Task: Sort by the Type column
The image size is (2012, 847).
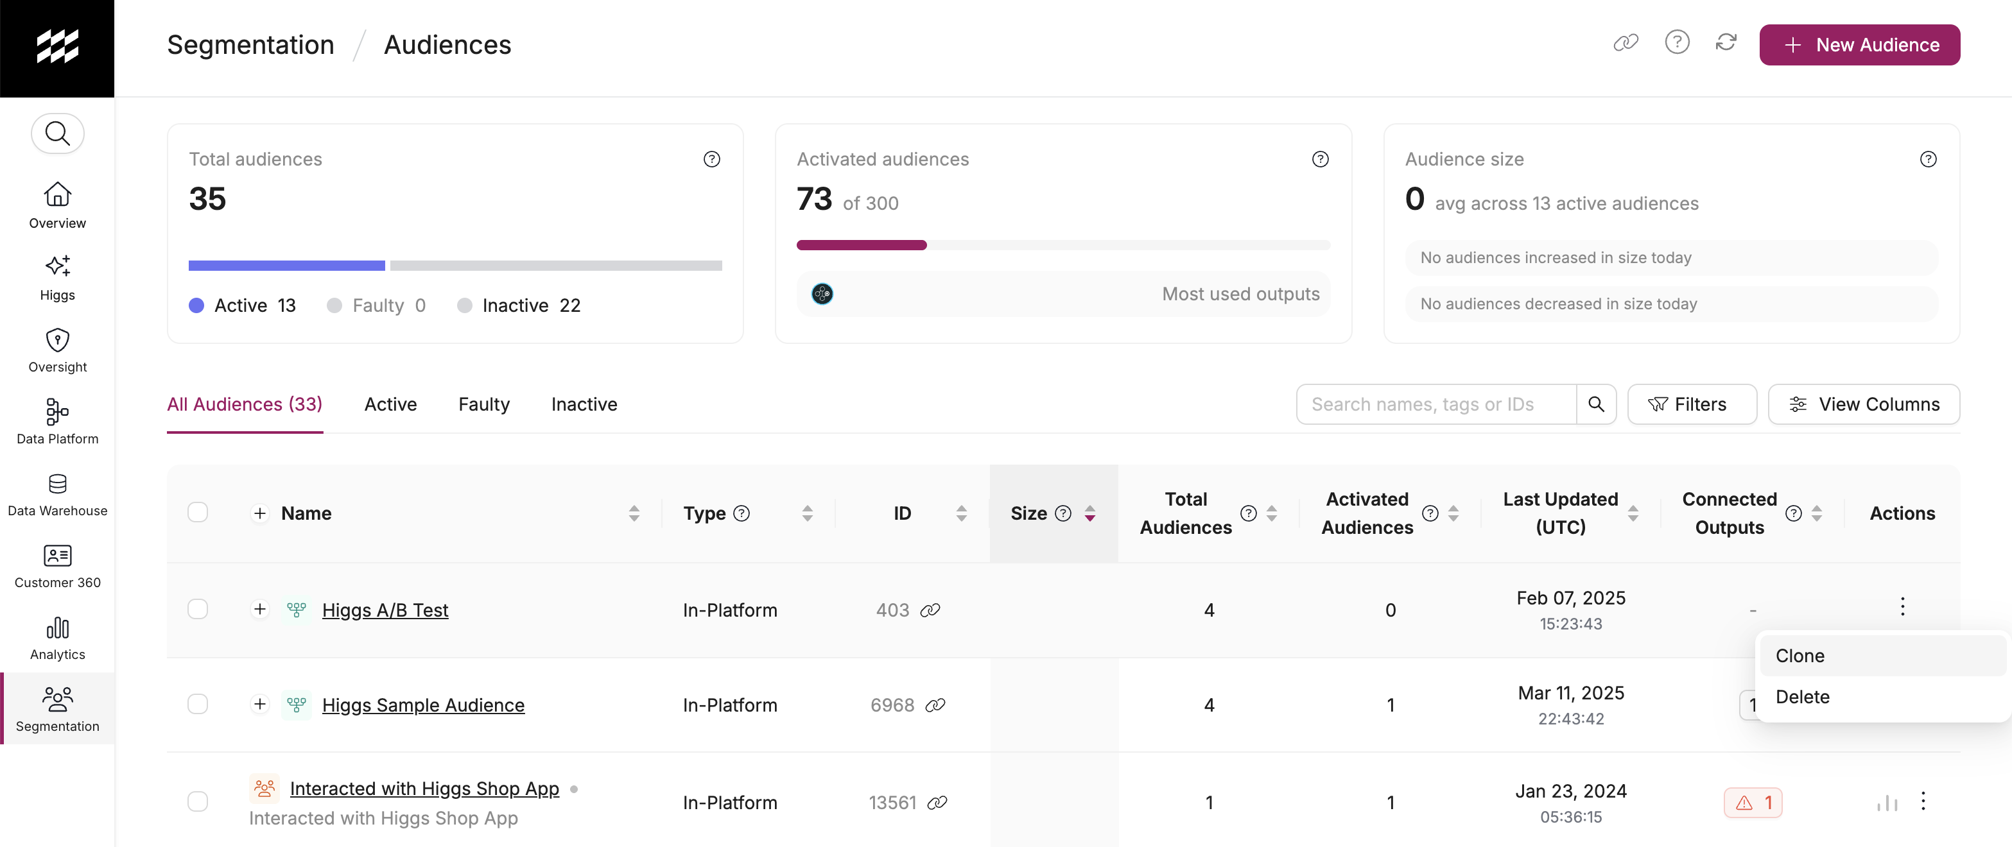Action: coord(807,514)
